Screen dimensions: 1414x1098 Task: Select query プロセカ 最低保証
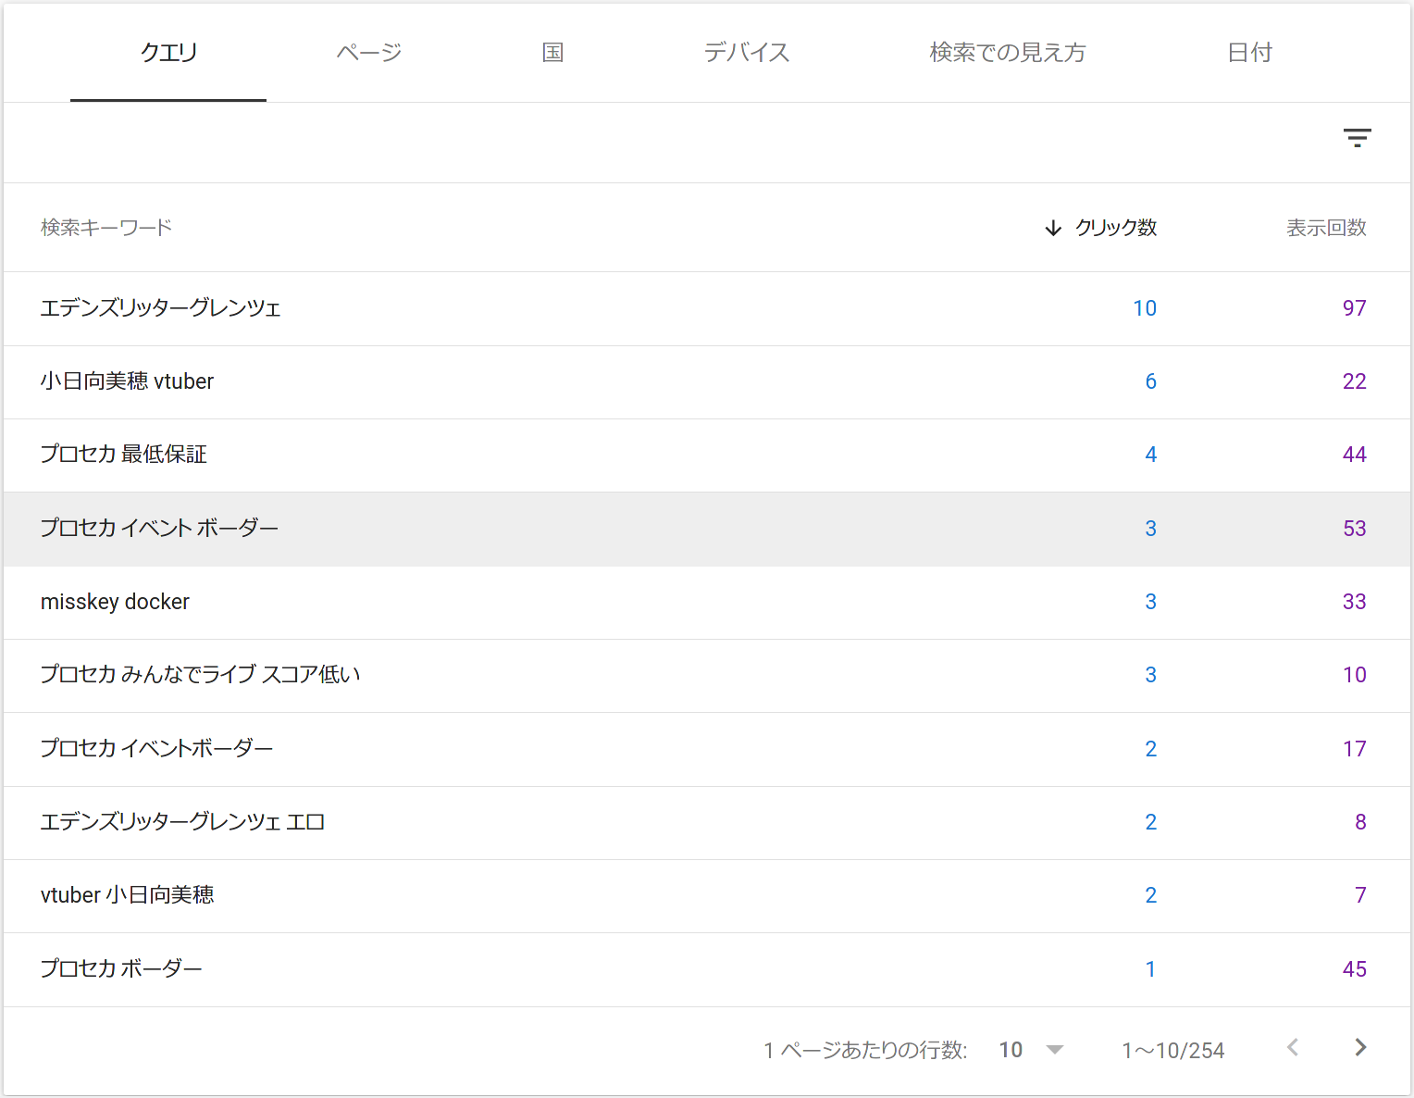coord(707,455)
